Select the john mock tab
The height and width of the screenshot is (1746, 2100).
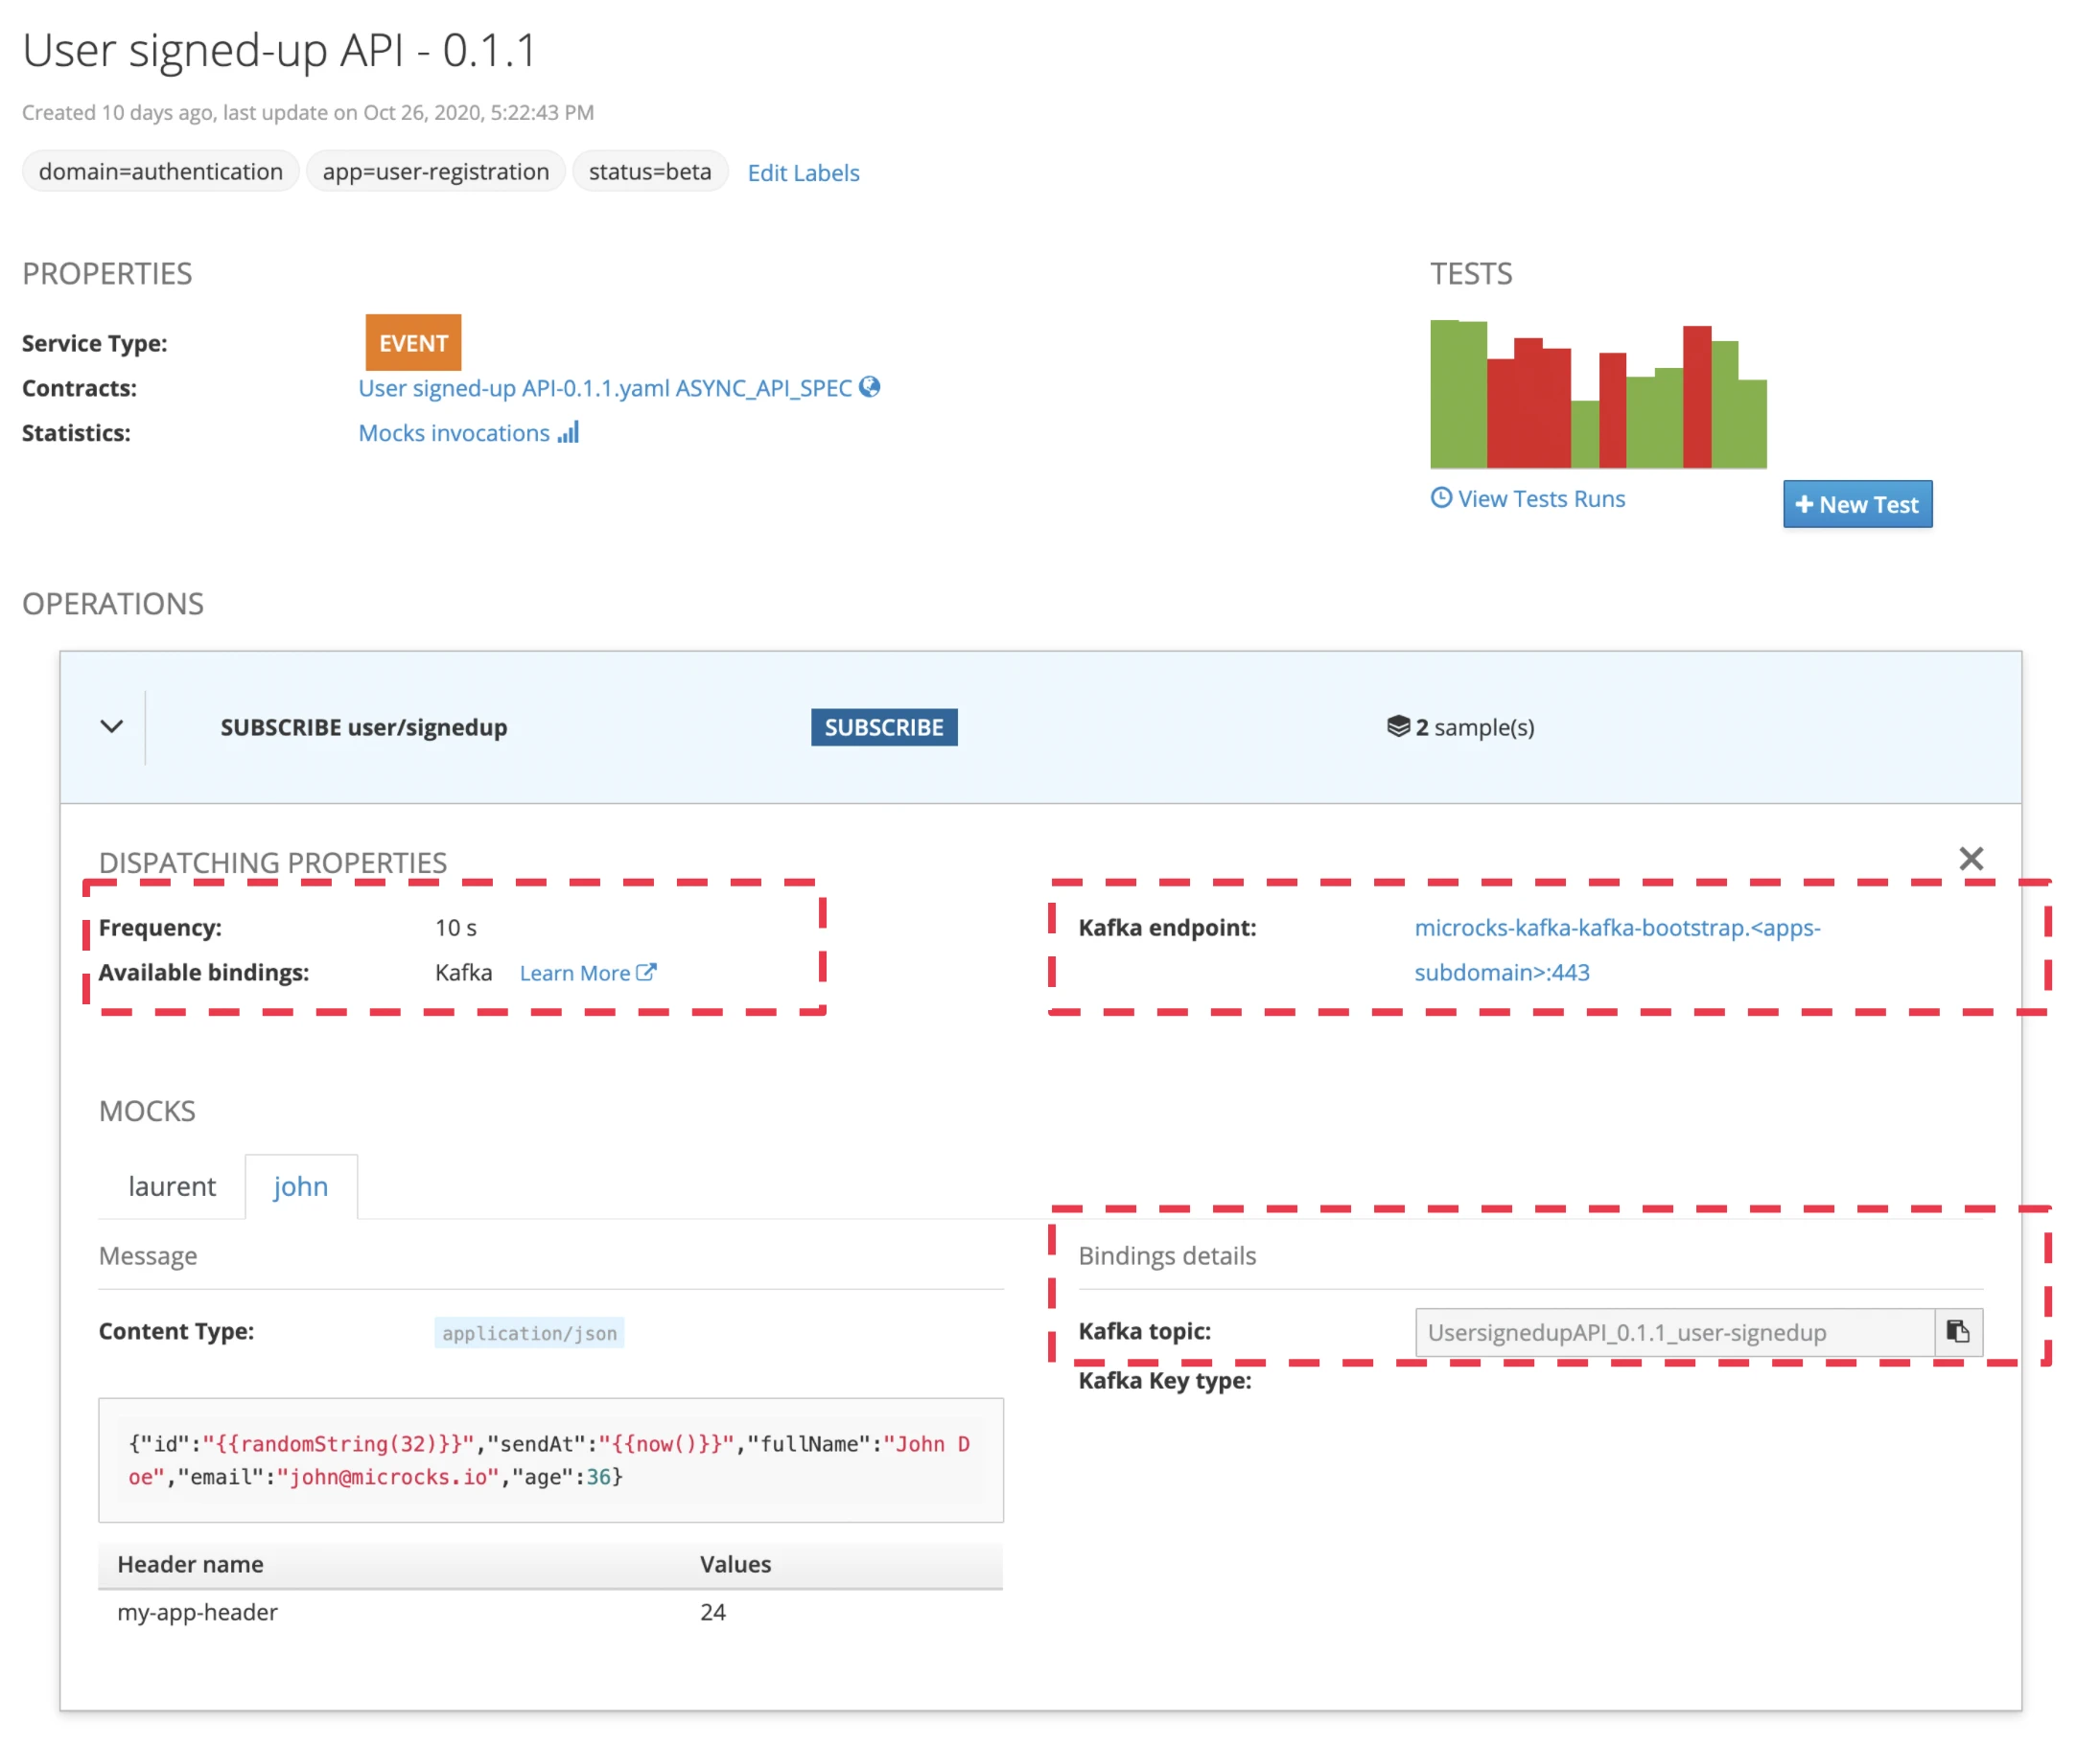(300, 1186)
